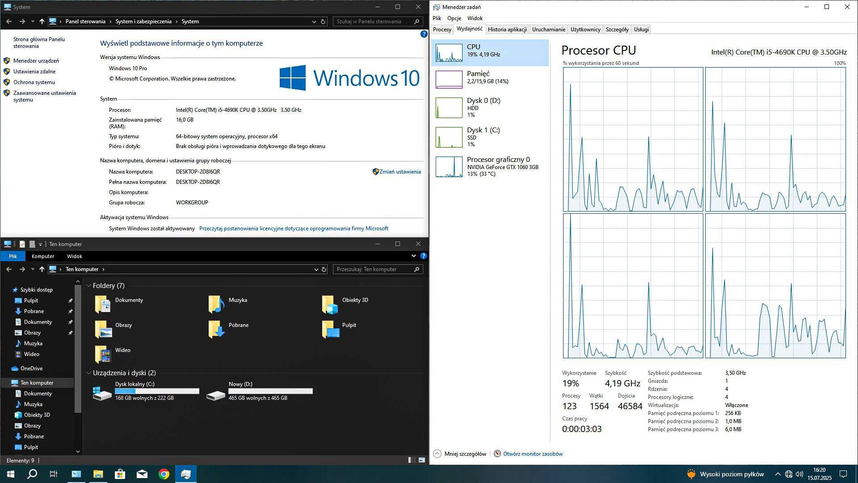Switch to Użytkownicy tab
Image resolution: width=858 pixels, height=483 pixels.
585,30
